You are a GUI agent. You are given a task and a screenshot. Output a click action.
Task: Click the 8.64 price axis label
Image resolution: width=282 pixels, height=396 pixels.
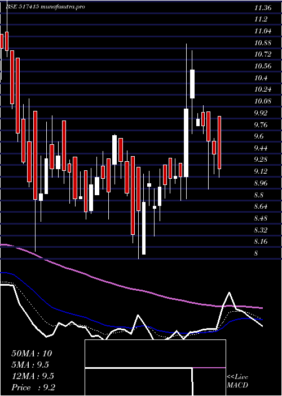(261, 207)
